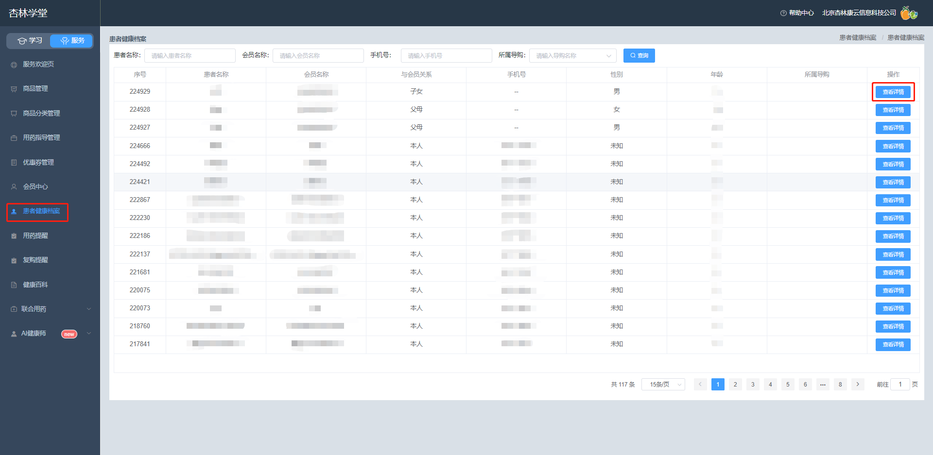Click the 查询 search button
This screenshot has width=933, height=455.
click(x=639, y=56)
